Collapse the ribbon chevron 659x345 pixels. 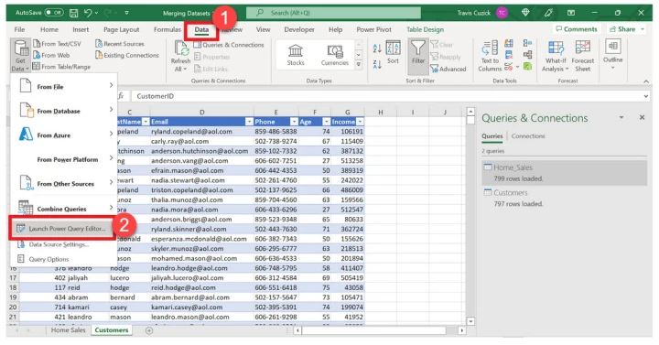click(646, 81)
